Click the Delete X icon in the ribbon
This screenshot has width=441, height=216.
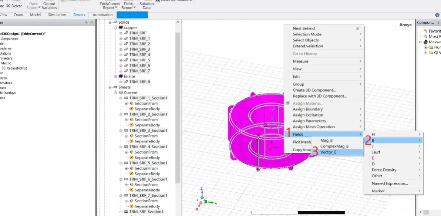point(8,6)
